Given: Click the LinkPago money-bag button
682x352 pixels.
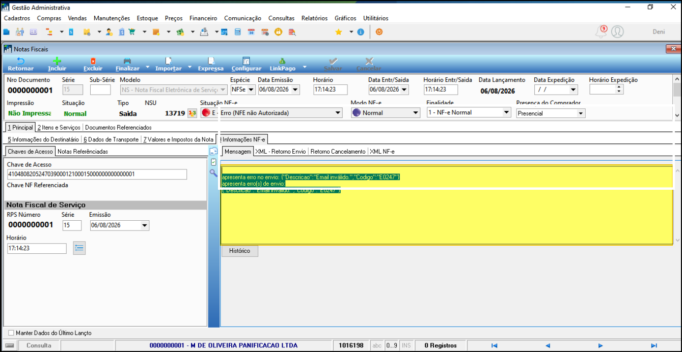Looking at the screenshot, I should [283, 64].
